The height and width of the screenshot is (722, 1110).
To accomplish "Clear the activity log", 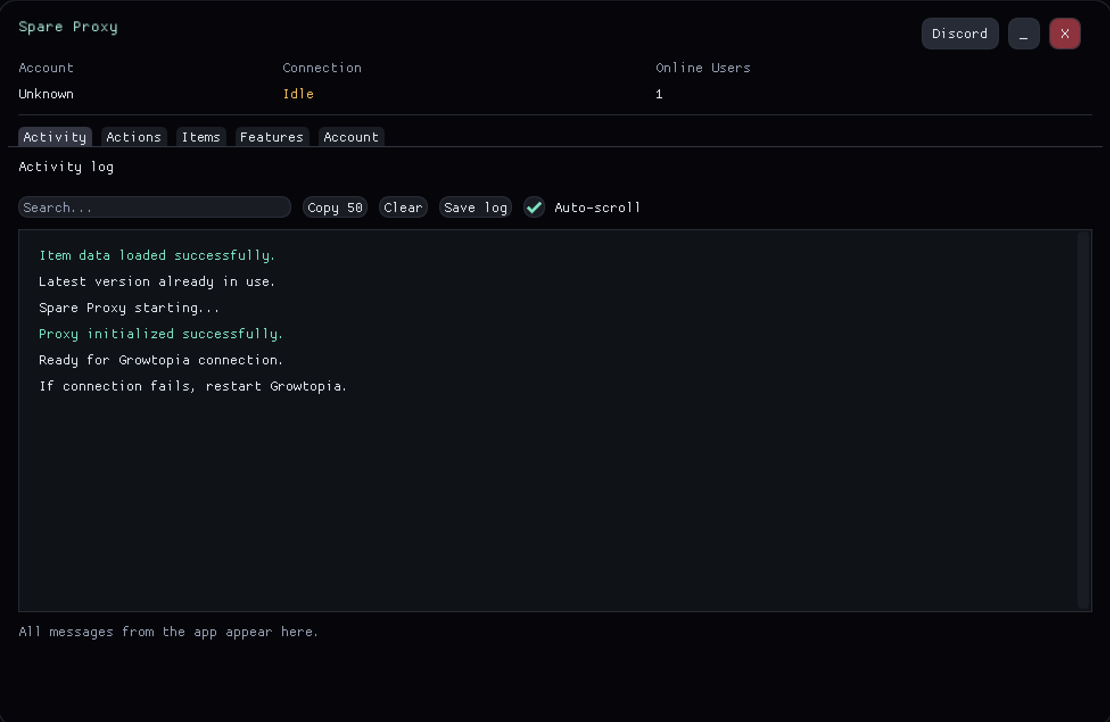I will (x=403, y=208).
